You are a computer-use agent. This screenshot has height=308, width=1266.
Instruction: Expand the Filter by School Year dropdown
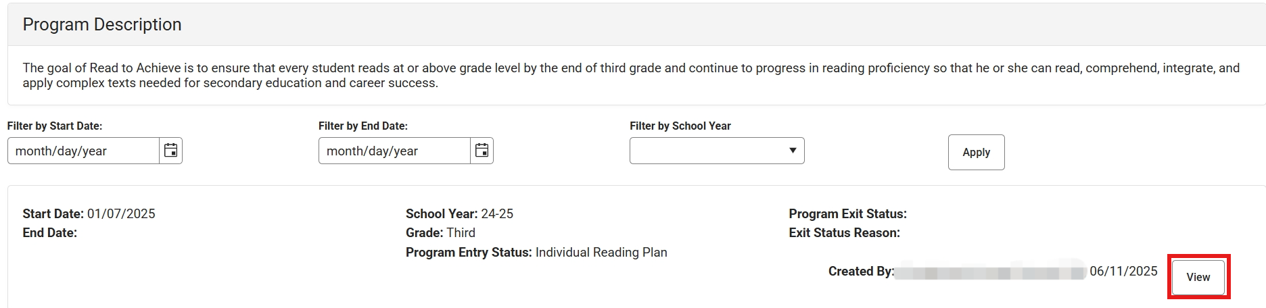coord(717,151)
